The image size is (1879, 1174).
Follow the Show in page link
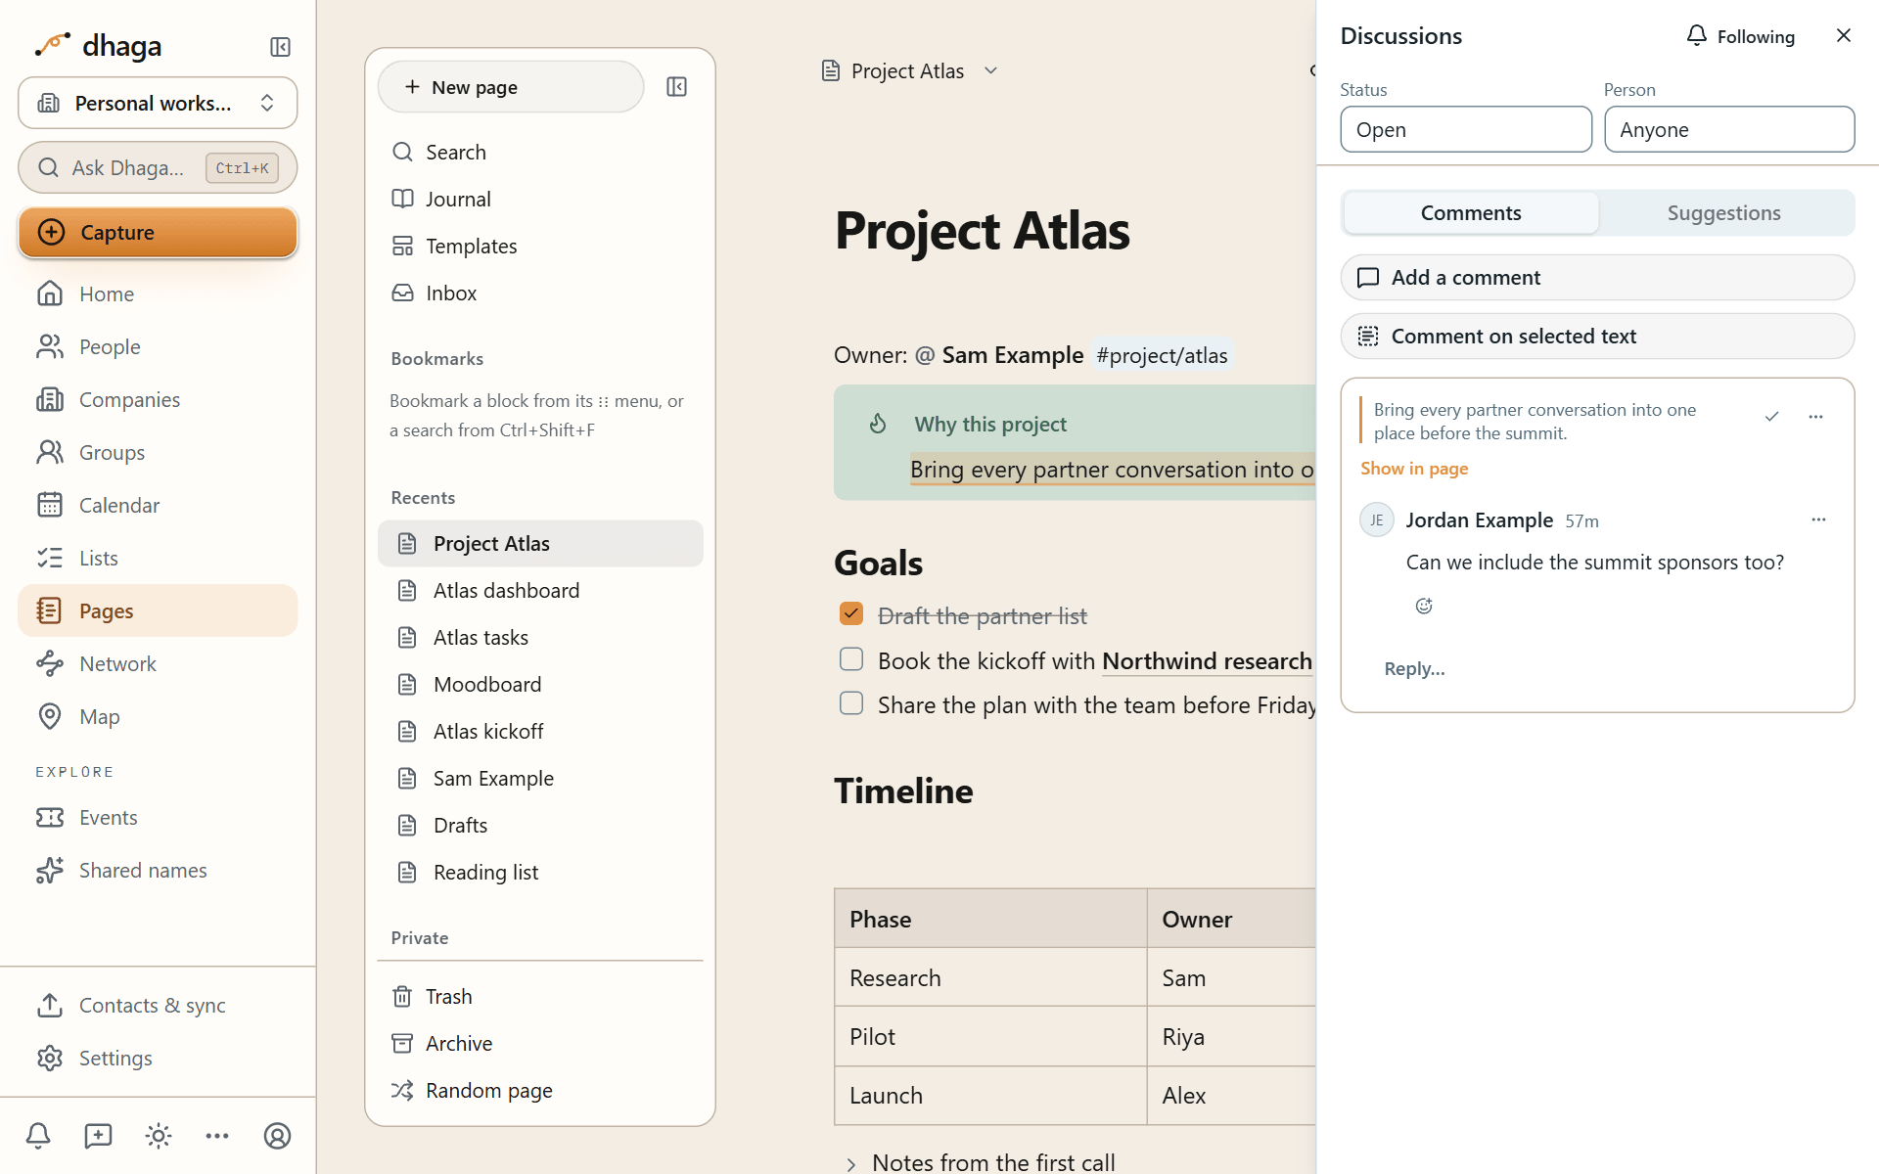point(1414,469)
